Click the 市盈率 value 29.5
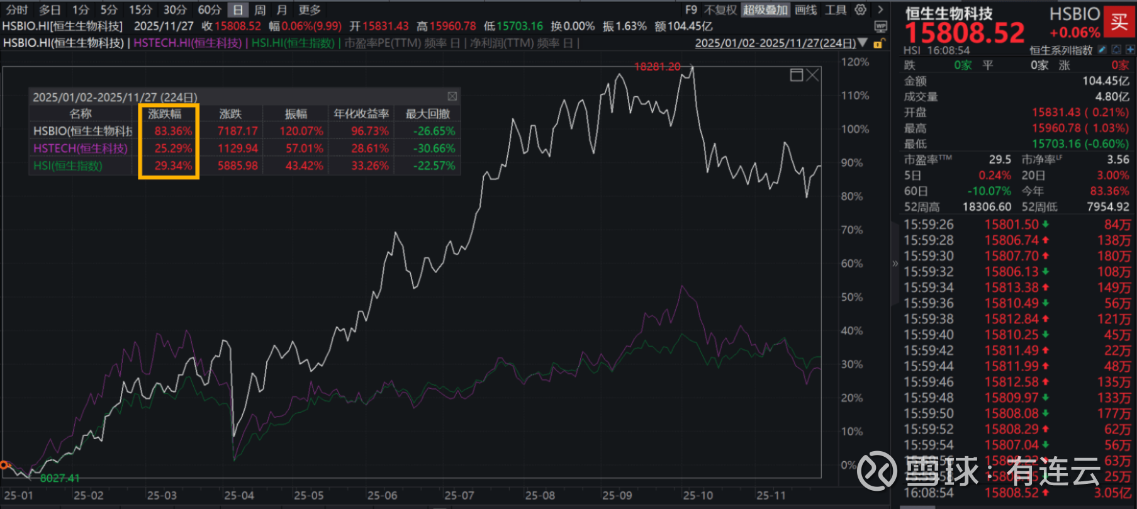The height and width of the screenshot is (509, 1137). 1000,160
